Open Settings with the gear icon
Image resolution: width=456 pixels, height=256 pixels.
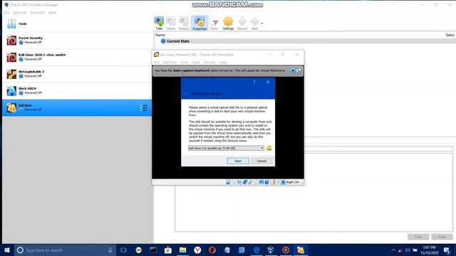[228, 23]
